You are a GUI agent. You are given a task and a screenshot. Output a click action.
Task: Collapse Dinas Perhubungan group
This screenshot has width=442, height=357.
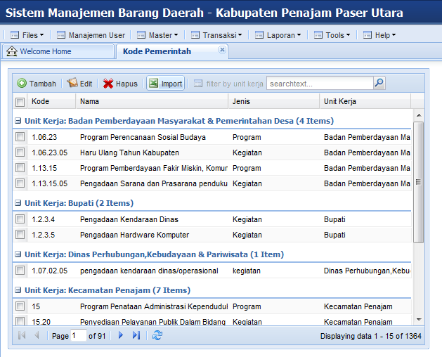pos(18,254)
